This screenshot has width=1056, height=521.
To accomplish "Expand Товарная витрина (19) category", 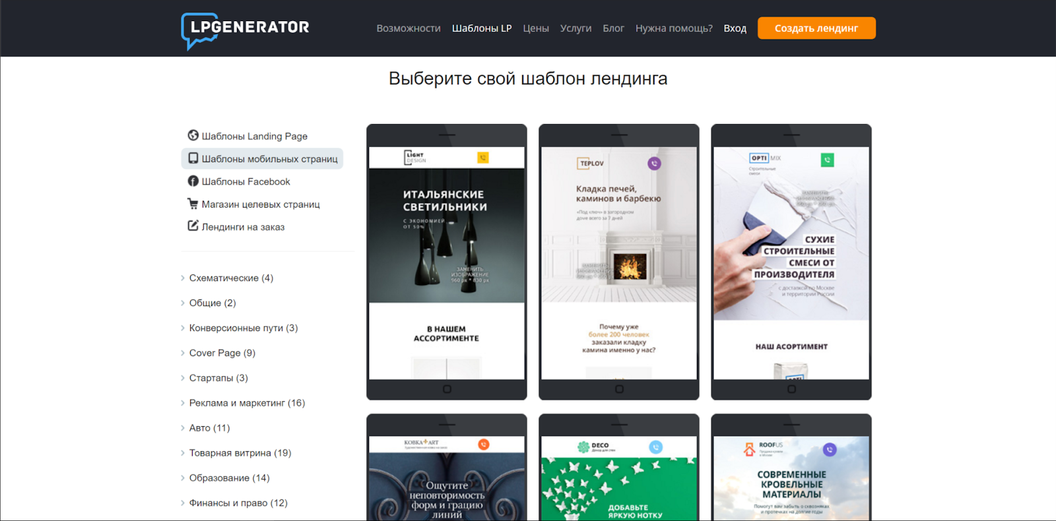I will [x=240, y=454].
